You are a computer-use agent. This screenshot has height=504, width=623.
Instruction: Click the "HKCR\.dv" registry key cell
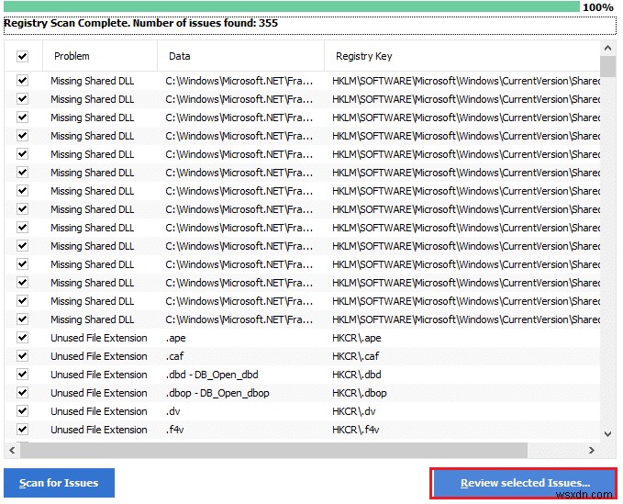point(353,411)
